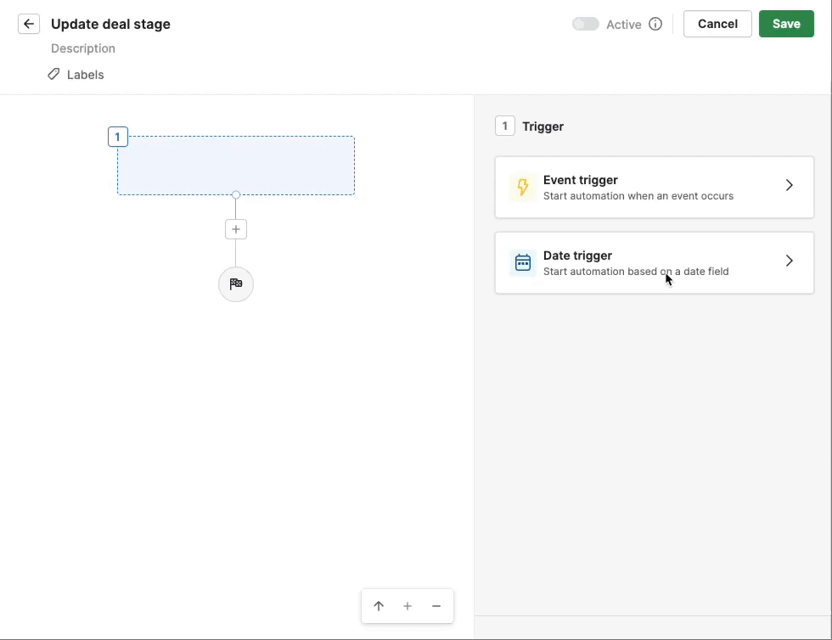Edit the Update deal stage title

(x=110, y=24)
